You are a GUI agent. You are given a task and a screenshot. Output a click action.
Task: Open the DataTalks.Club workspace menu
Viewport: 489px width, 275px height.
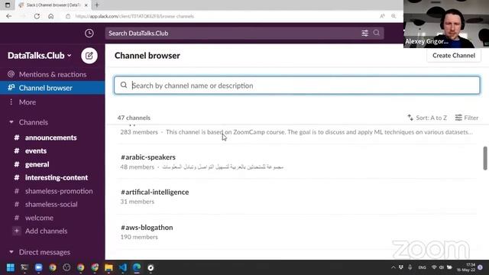39,56
